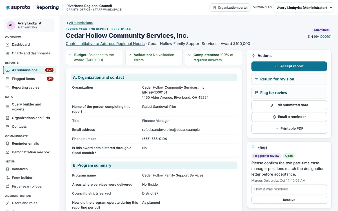The height and width of the screenshot is (211, 338).
Task: Click the Reminder emails bell icon
Action: tap(8, 143)
